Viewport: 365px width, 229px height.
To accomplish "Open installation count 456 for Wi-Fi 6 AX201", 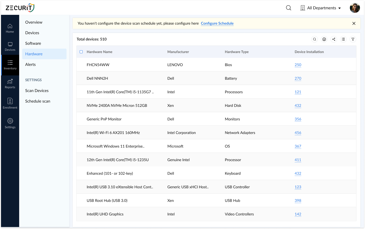I will (x=298, y=133).
